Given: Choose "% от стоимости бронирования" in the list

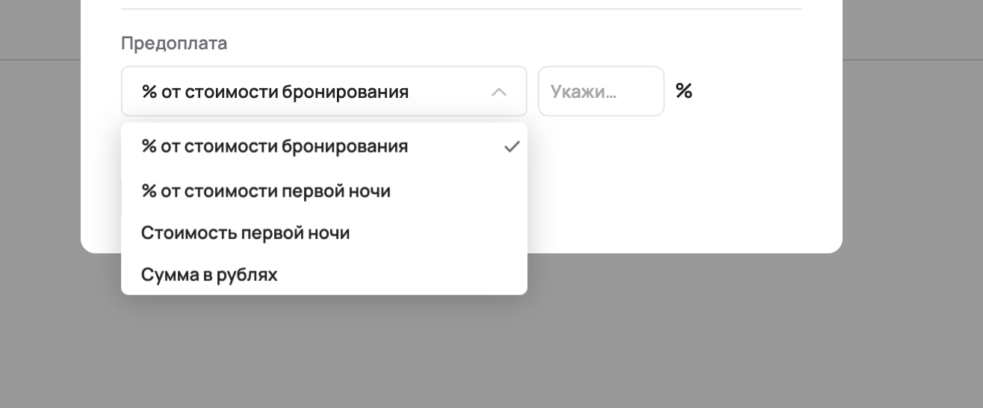Looking at the screenshot, I should tap(275, 146).
